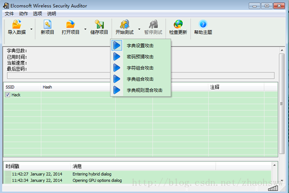Uncheck the Hack SSID checkbox
This screenshot has height=193, width=289.
(7, 95)
